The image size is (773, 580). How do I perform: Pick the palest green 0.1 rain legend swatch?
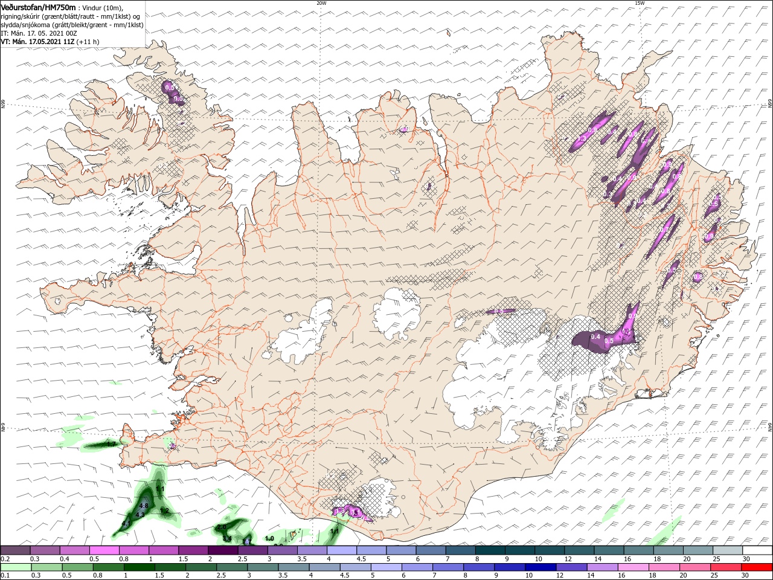[x=16, y=567]
